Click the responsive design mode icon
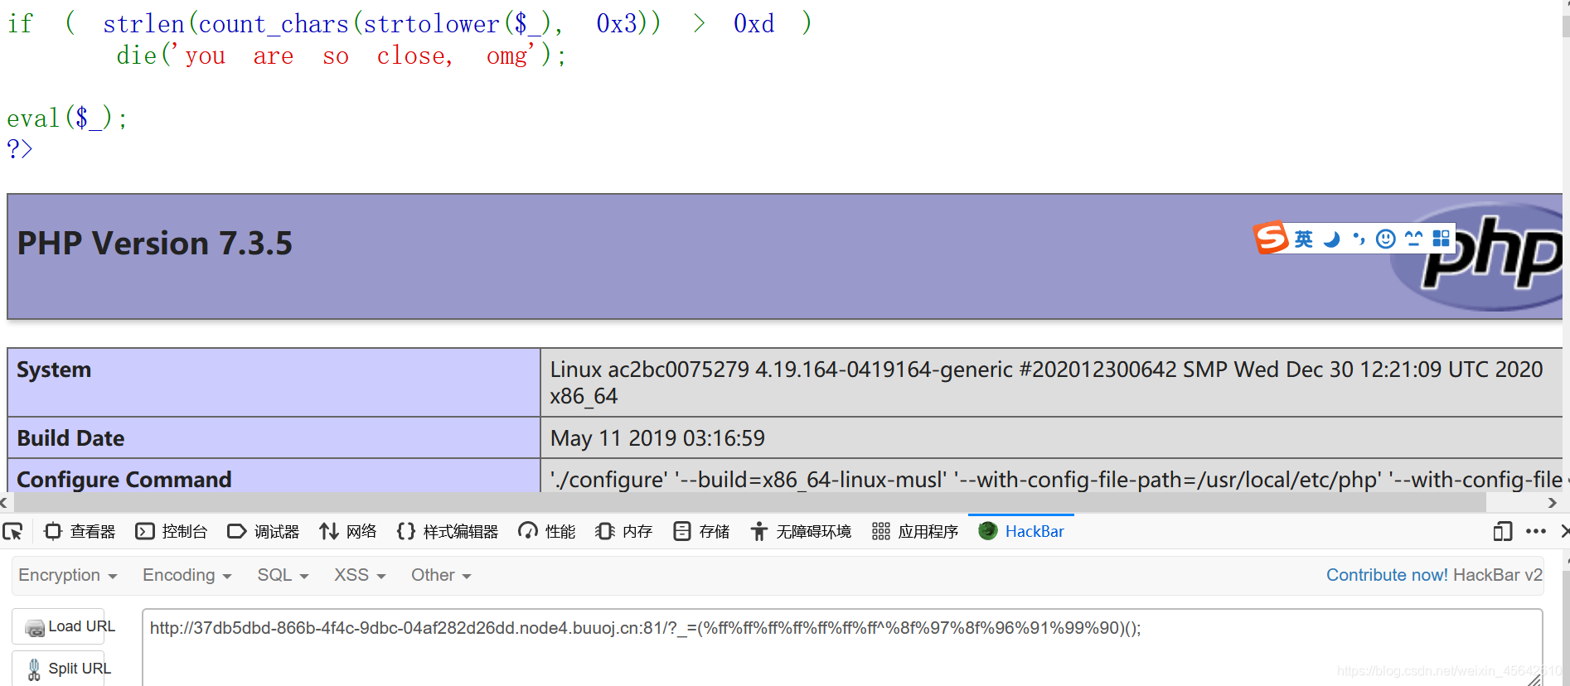The width and height of the screenshot is (1570, 686). tap(1502, 531)
